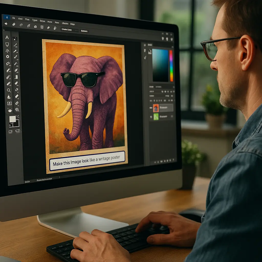Open the Uboides menu
The height and width of the screenshot is (262, 262).
(65, 23)
